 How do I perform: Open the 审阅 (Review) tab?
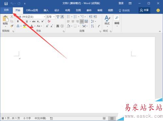coord(100,10)
